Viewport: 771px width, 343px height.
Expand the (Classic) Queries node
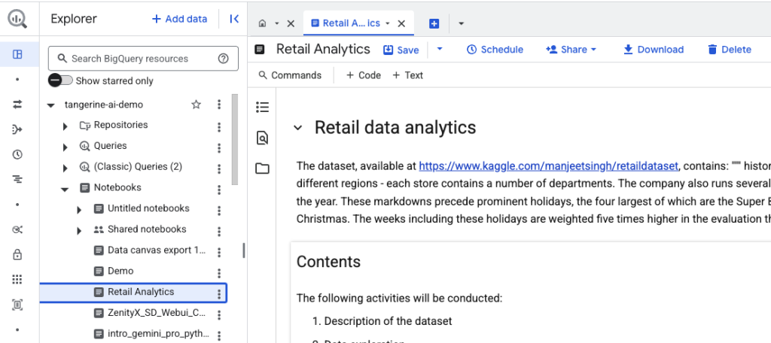point(66,168)
